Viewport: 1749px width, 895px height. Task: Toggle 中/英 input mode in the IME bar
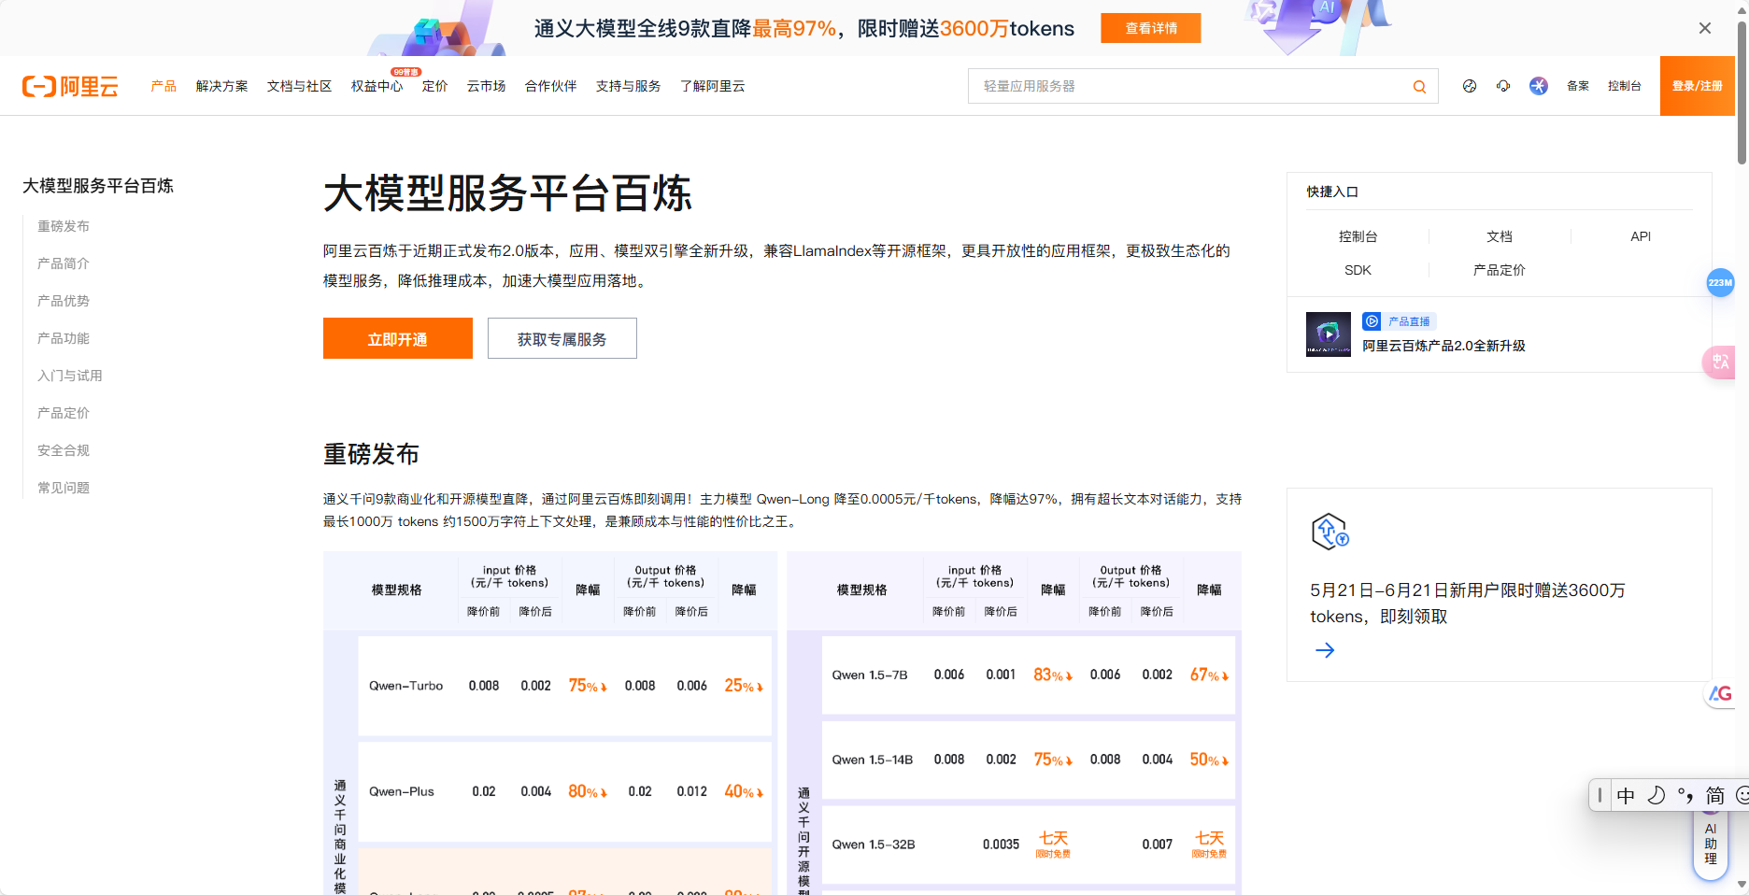click(1627, 795)
